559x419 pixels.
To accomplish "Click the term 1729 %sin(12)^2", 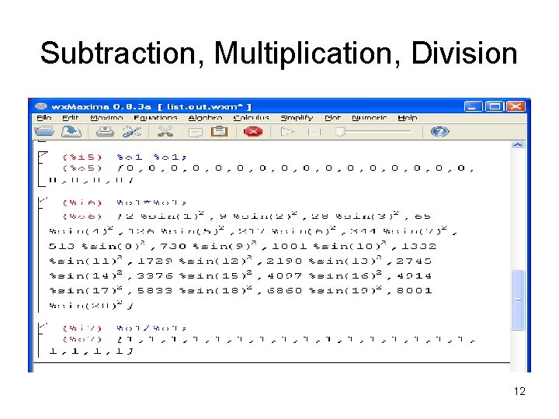I will click(196, 261).
